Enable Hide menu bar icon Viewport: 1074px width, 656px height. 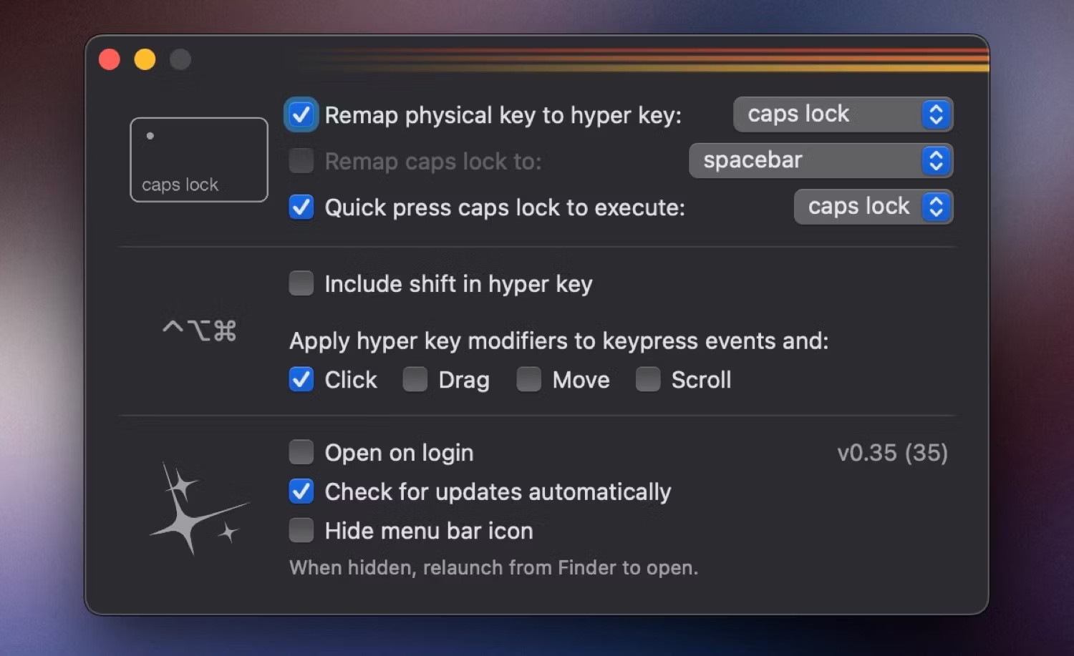coord(301,530)
